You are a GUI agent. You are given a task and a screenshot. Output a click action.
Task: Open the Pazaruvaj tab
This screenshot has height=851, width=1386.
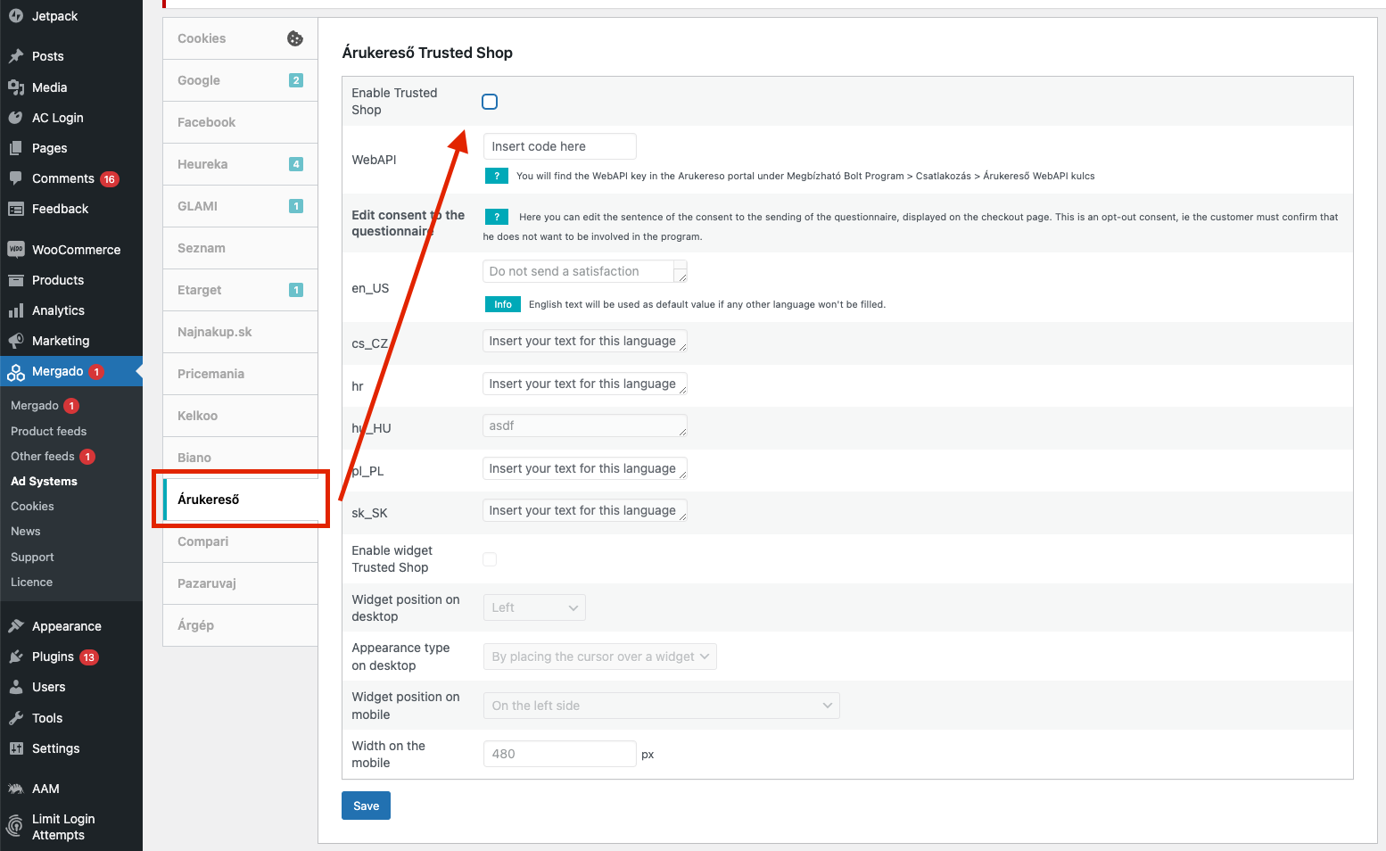(x=241, y=583)
